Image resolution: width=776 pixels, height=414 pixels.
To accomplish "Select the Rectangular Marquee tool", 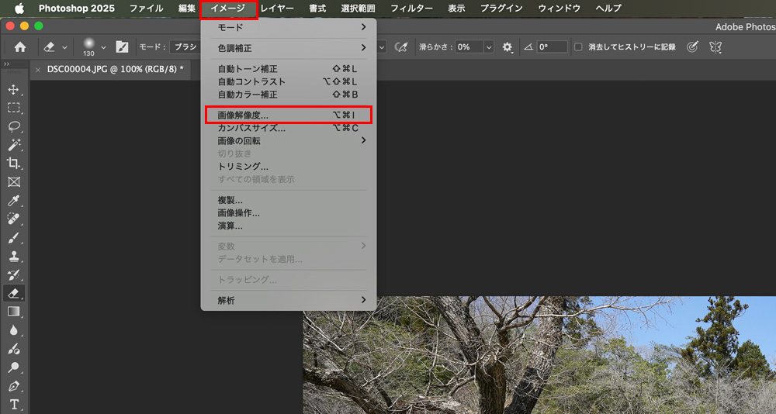I will pos(14,108).
